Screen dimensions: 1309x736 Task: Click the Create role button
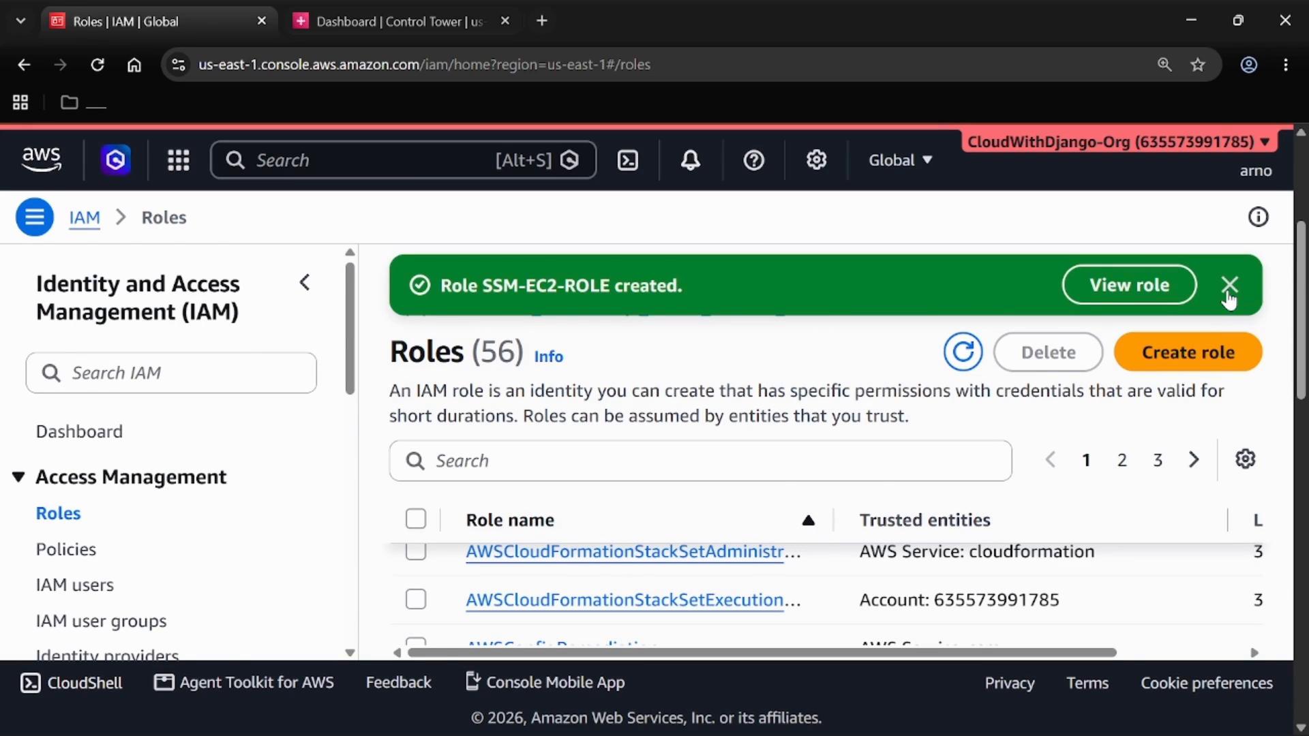[x=1188, y=352]
